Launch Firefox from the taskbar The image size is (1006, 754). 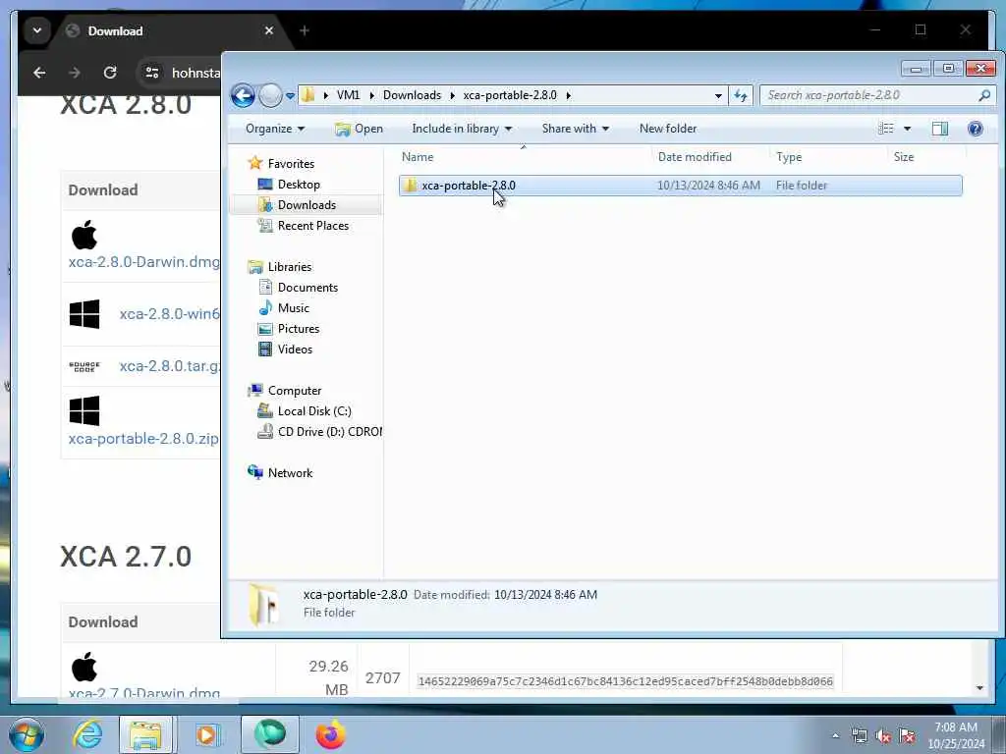pyautogui.click(x=330, y=734)
